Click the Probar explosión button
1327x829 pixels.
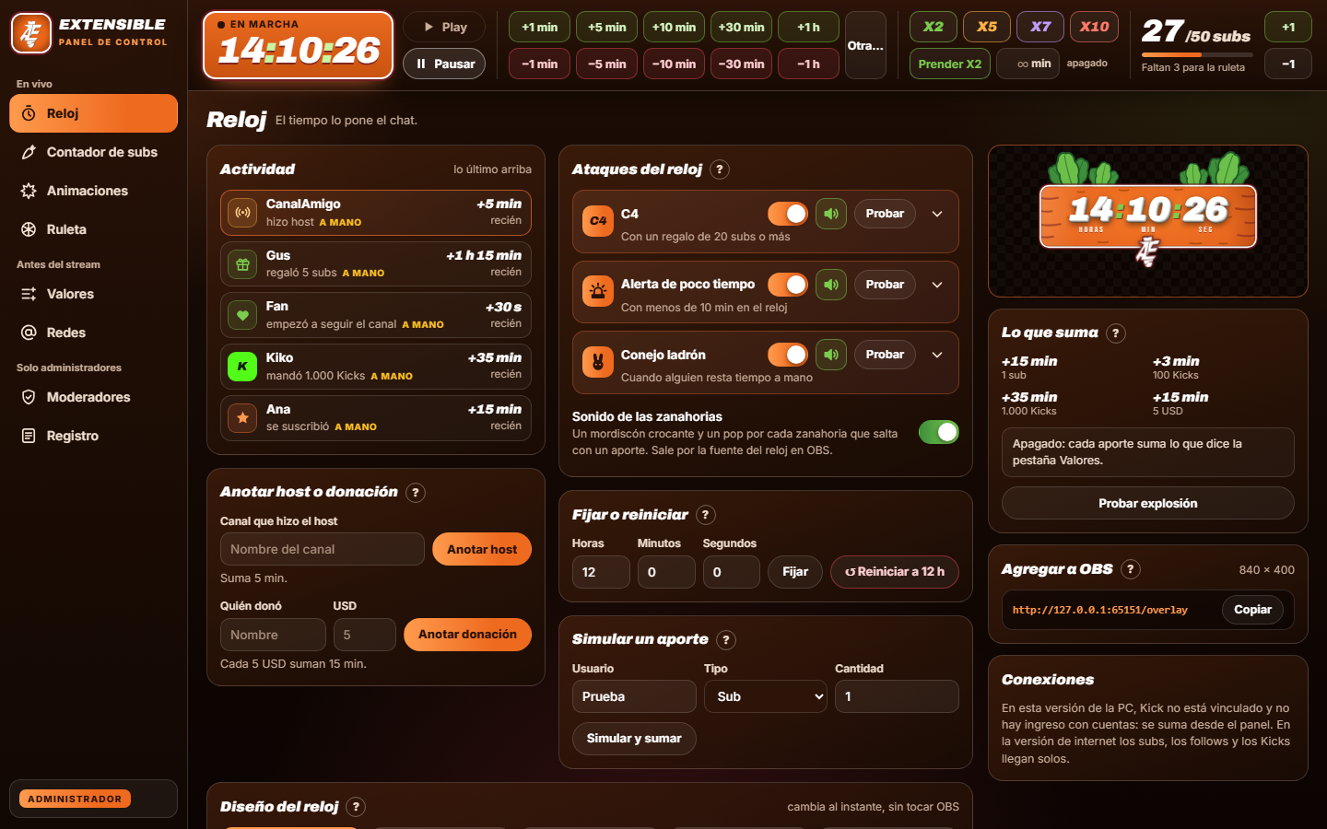point(1148,503)
